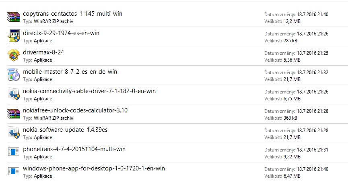Click the copytrans-contactos WinRAR archive icon
The width and height of the screenshot is (348, 191).
click(14, 17)
